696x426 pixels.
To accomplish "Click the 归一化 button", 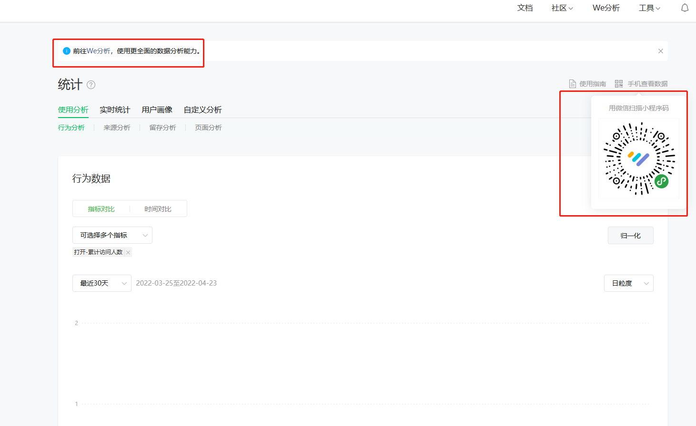I will (630, 236).
